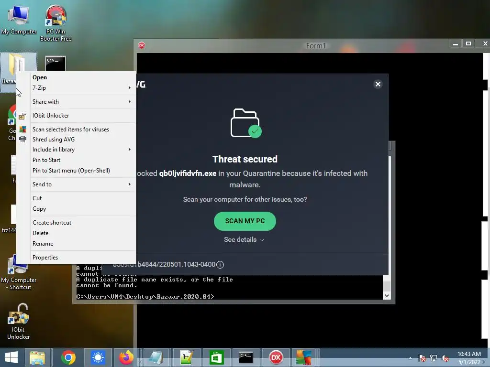Open the notepad app in taskbar

click(156, 357)
